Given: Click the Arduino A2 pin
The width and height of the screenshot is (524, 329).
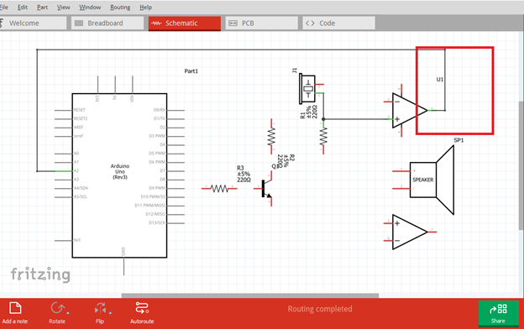Looking at the screenshot, I should pyautogui.click(x=64, y=171).
